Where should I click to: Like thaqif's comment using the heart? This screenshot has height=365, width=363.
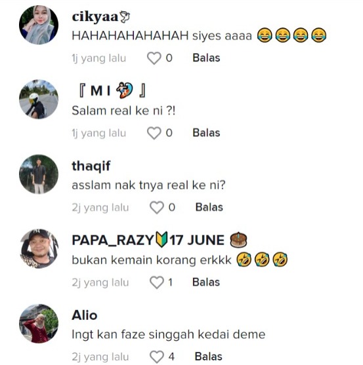point(157,208)
